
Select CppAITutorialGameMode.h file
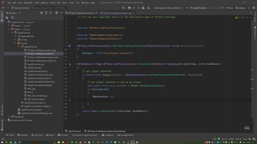40,85
